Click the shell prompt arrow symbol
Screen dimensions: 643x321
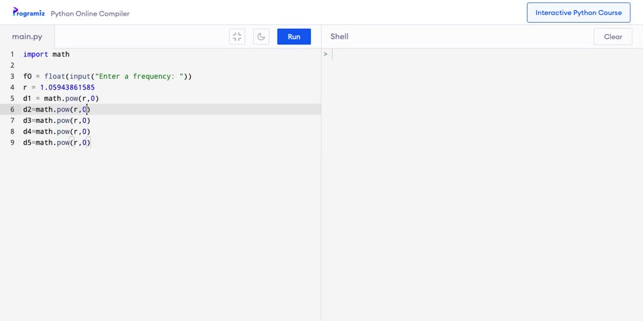[325, 55]
